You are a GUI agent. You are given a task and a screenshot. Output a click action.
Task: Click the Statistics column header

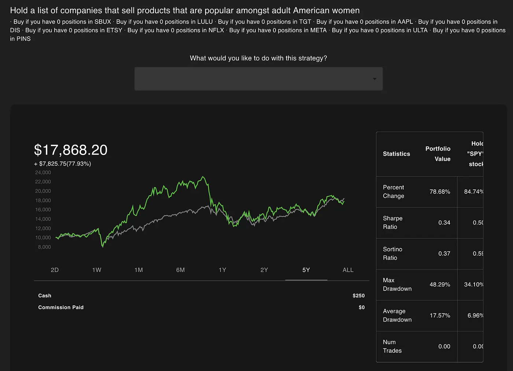[x=396, y=154]
